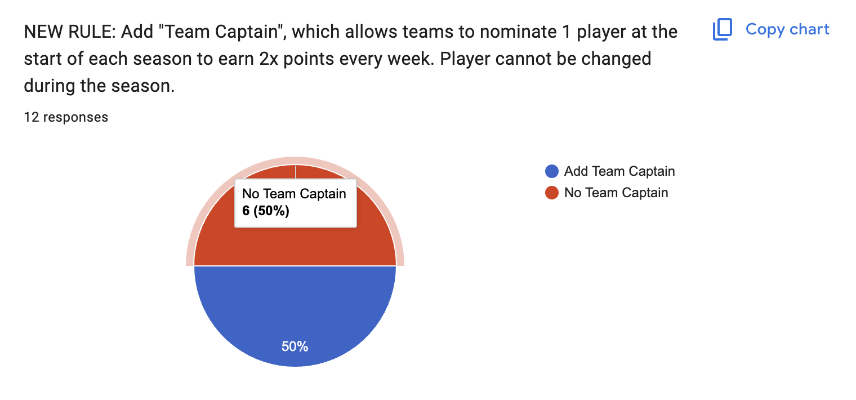856x400 pixels.
Task: Click the "Copy chart" text label
Action: point(787,29)
